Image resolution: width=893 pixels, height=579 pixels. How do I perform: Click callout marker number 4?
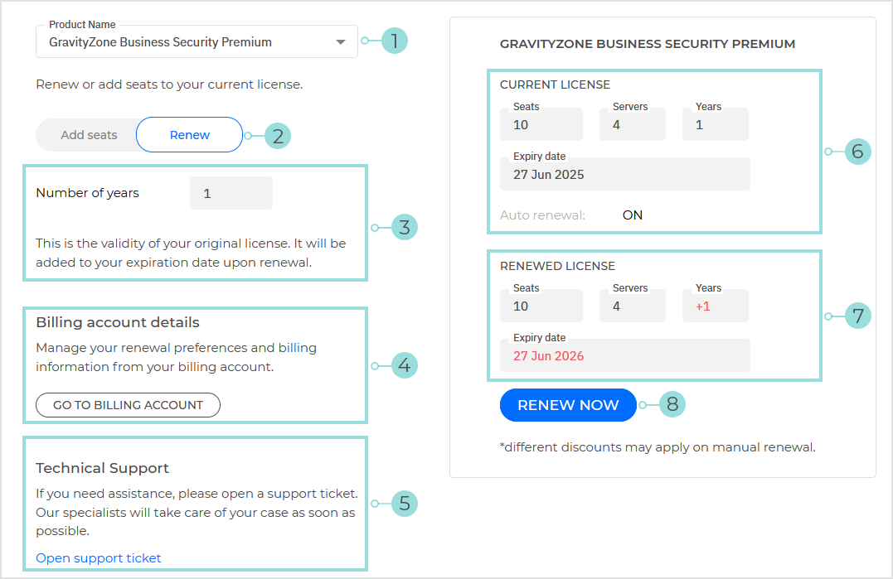(404, 365)
